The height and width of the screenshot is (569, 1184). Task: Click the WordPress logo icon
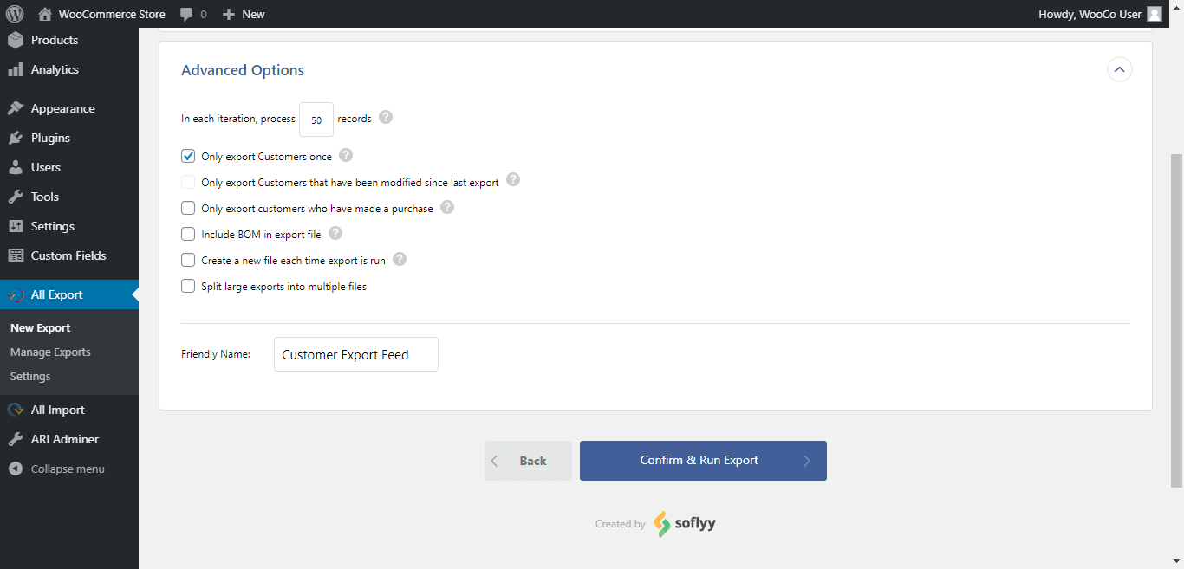tap(14, 14)
